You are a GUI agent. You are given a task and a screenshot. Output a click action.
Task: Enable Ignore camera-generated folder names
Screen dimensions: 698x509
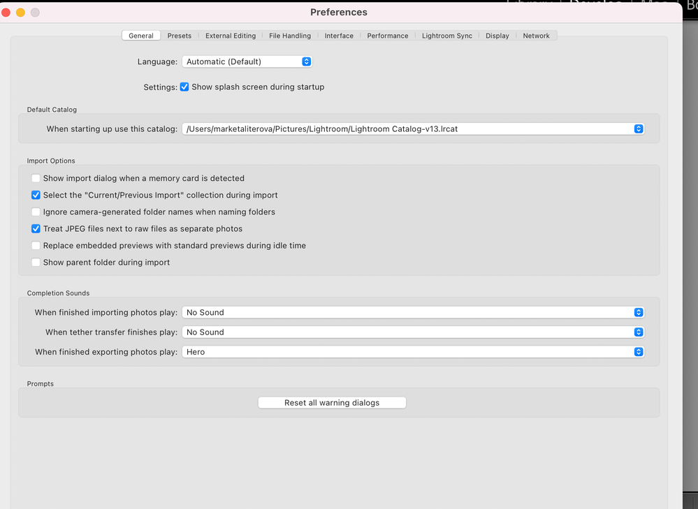coord(36,212)
